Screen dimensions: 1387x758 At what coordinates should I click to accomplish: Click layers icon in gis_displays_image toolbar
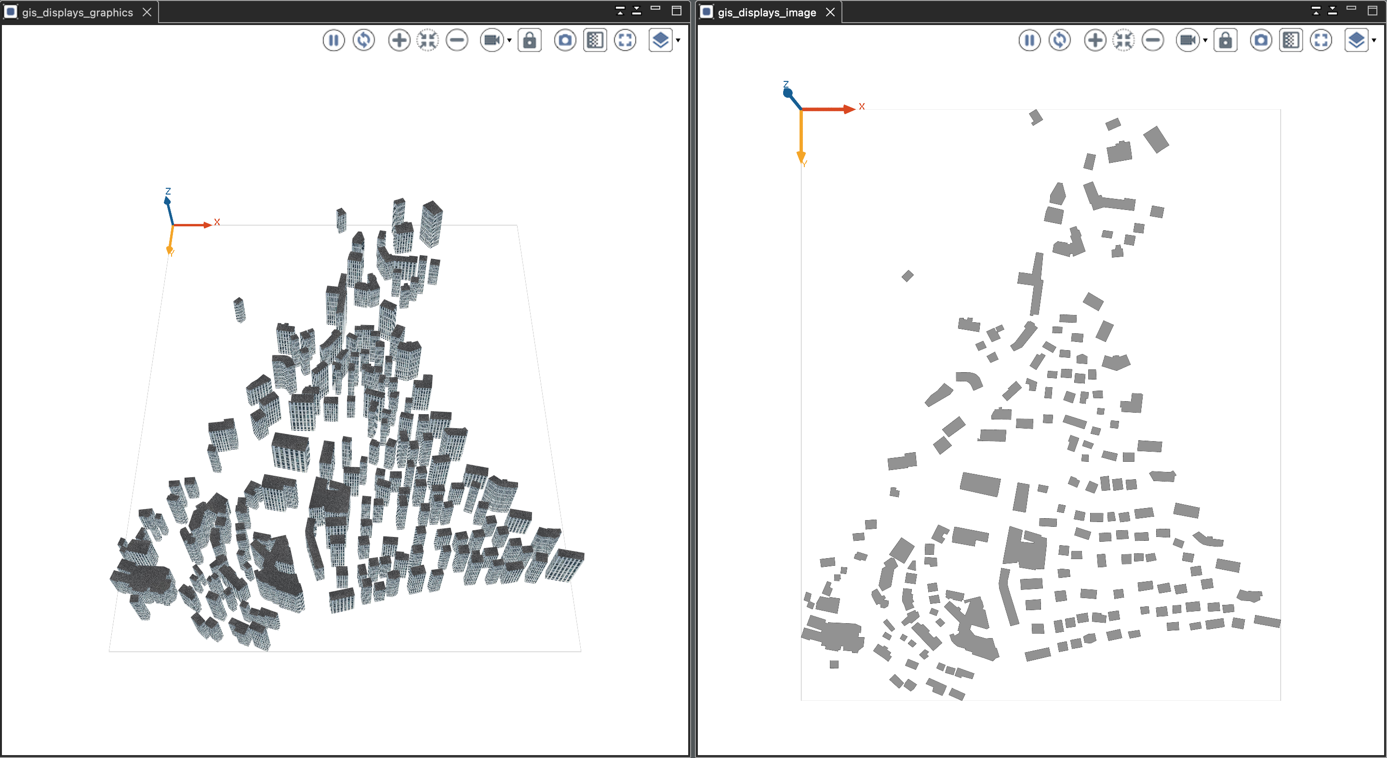coord(1356,40)
